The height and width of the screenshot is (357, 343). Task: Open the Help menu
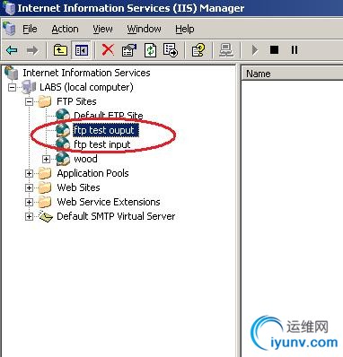(185, 29)
